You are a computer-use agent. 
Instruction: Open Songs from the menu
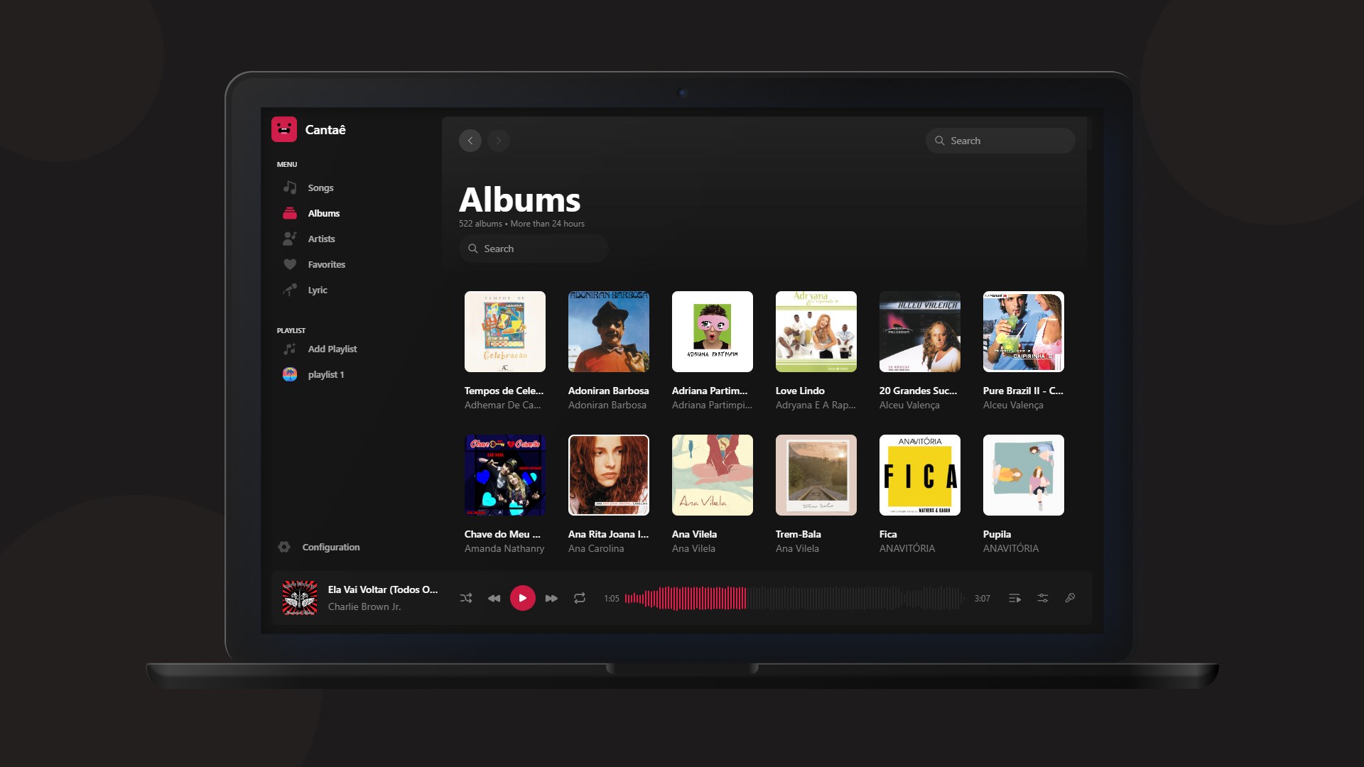(x=320, y=187)
